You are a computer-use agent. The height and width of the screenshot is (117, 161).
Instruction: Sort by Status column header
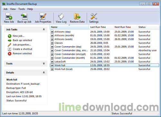click(x=148, y=27)
